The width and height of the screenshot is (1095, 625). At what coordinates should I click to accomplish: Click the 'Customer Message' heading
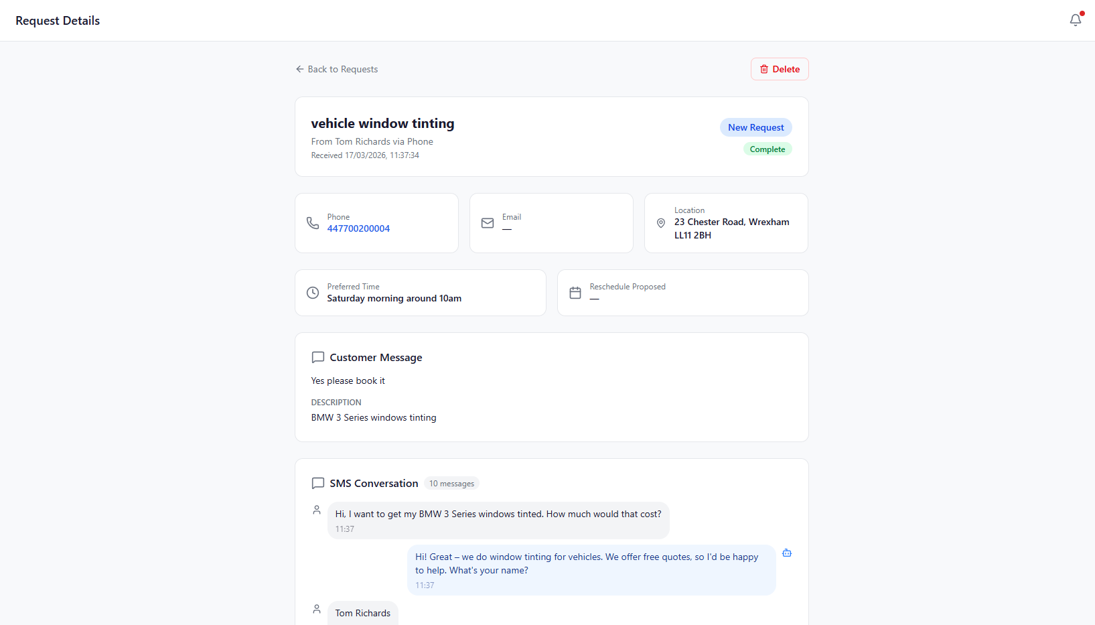376,358
